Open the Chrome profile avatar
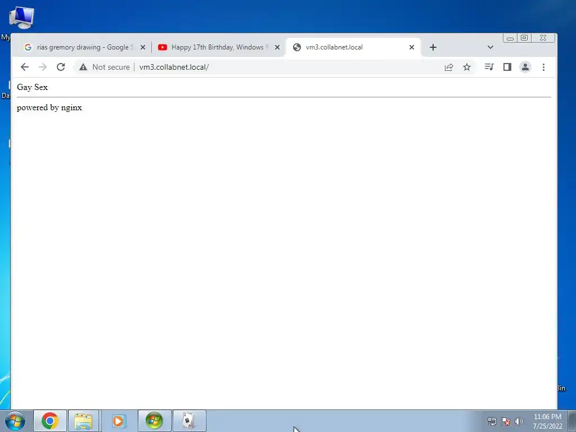This screenshot has width=576, height=432. click(x=525, y=67)
